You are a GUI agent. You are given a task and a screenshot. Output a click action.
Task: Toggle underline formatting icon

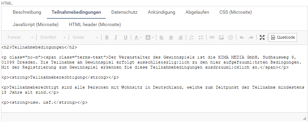[x=126, y=37]
